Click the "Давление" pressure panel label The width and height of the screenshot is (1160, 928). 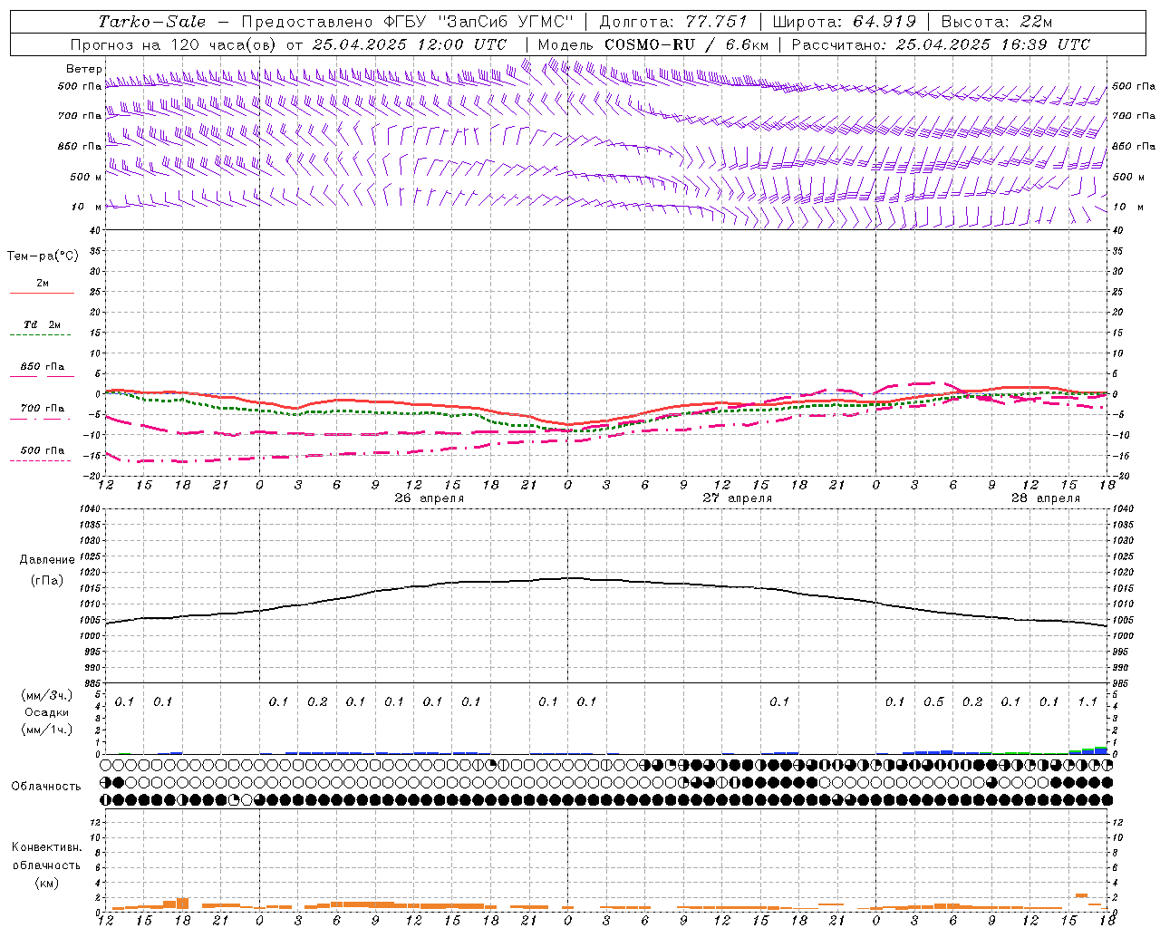(47, 560)
